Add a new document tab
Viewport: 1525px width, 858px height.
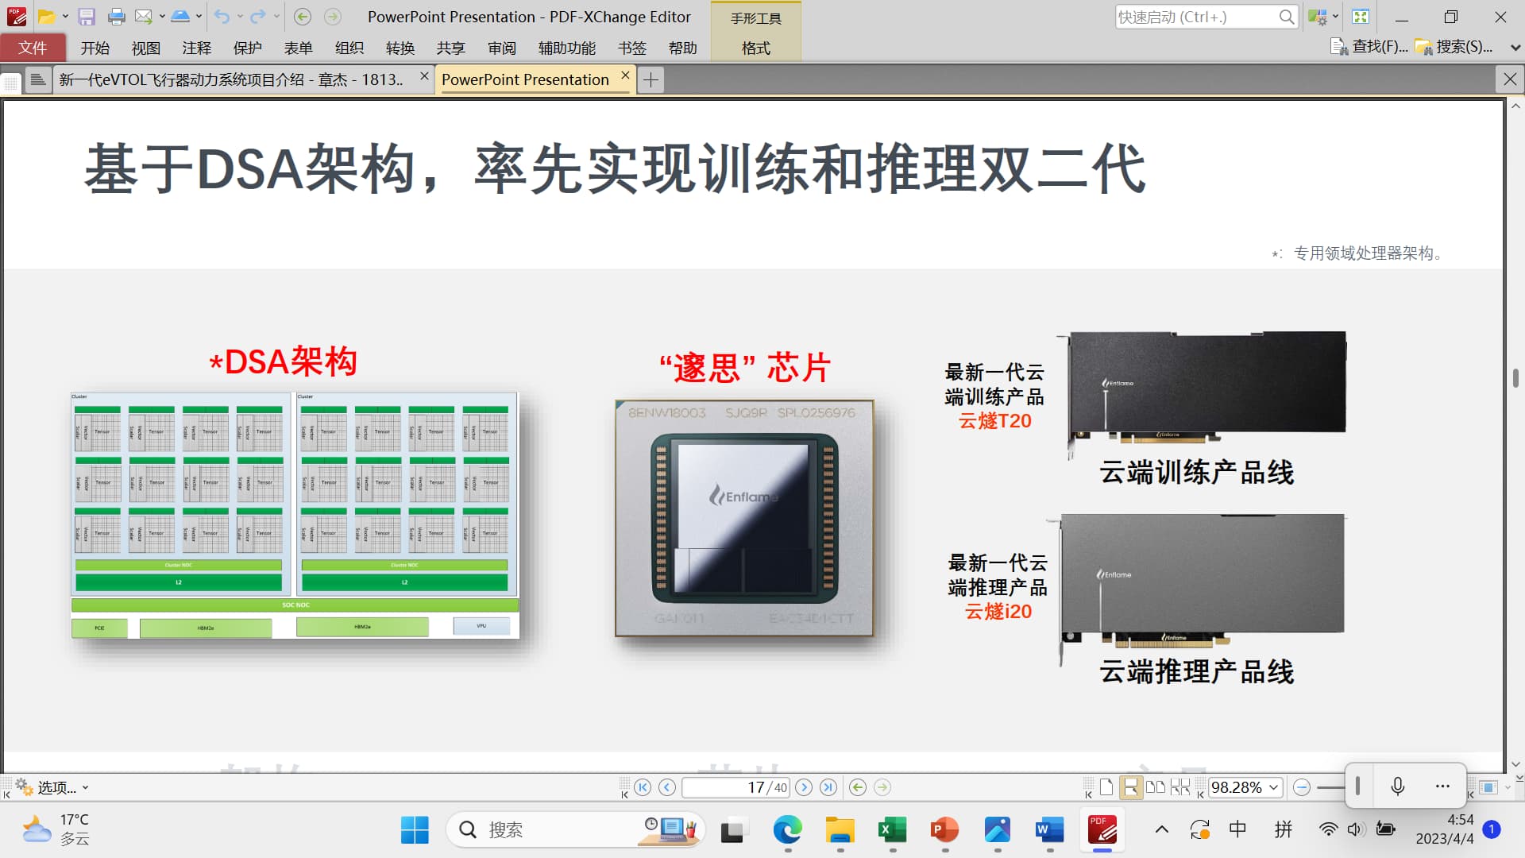(x=651, y=79)
